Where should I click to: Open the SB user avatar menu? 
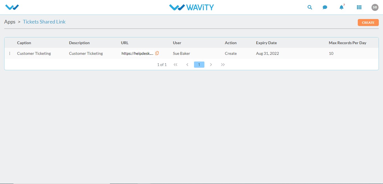point(375,7)
